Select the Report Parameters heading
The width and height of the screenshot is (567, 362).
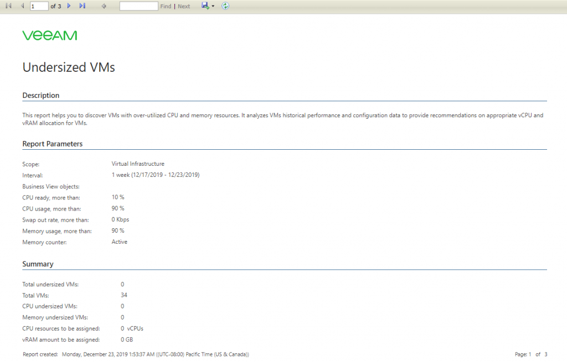(53, 144)
